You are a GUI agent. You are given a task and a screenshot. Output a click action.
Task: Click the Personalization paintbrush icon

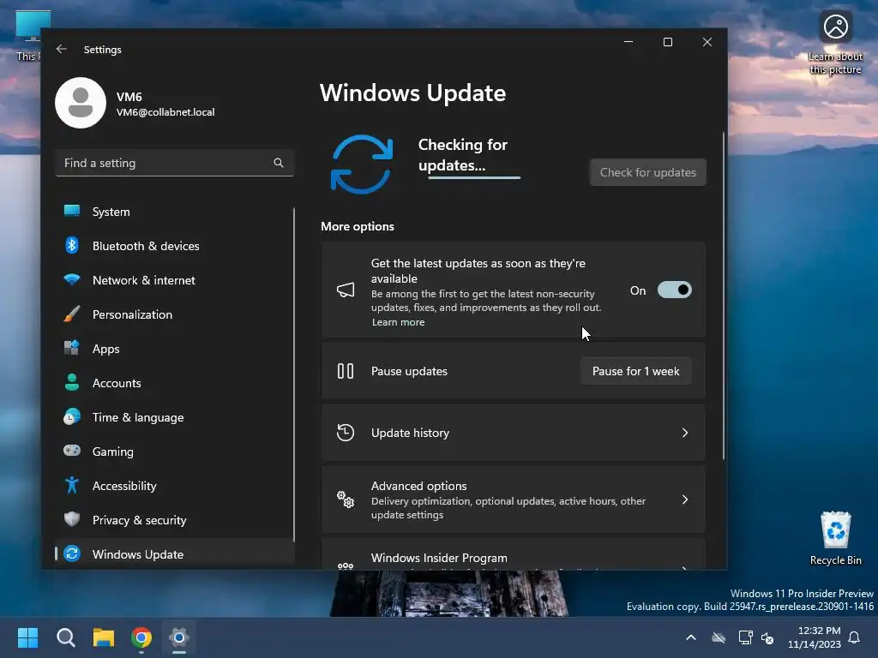click(x=72, y=314)
